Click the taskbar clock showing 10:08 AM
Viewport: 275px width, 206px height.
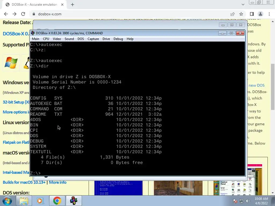261,201
